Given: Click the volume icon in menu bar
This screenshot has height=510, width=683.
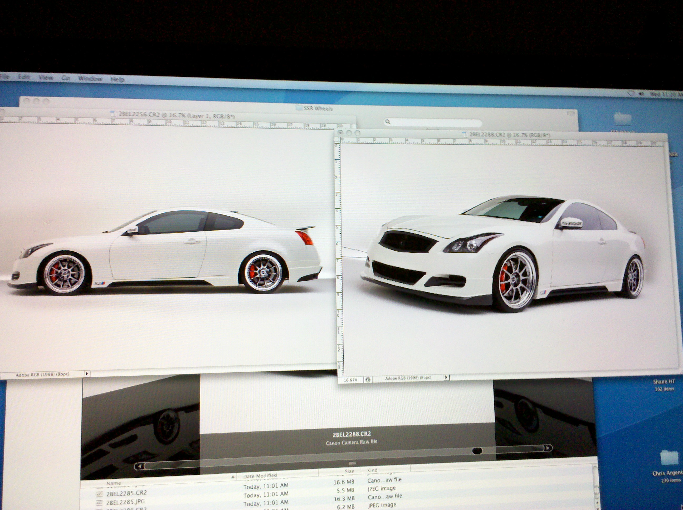Looking at the screenshot, I should coord(641,94).
